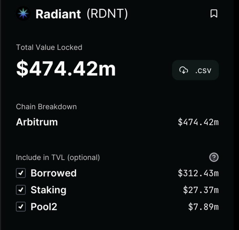Screen dimensions: 239x230
Task: Click the Arbitrum chain name
Action: click(37, 122)
